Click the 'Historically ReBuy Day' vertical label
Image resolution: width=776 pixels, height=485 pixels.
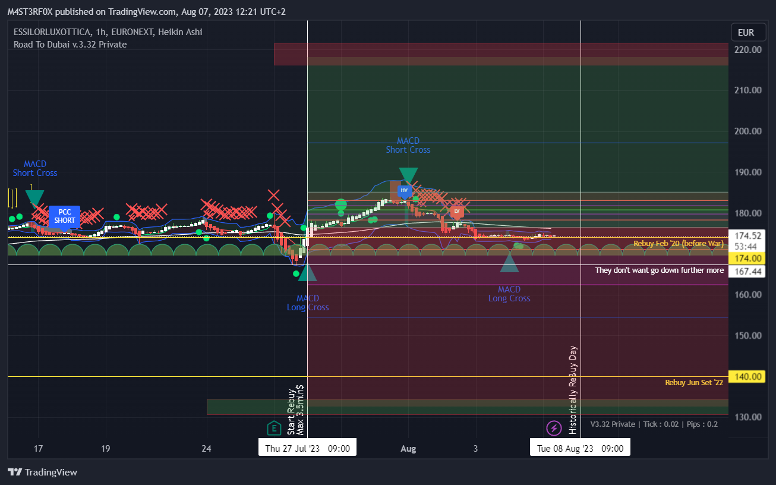573,389
